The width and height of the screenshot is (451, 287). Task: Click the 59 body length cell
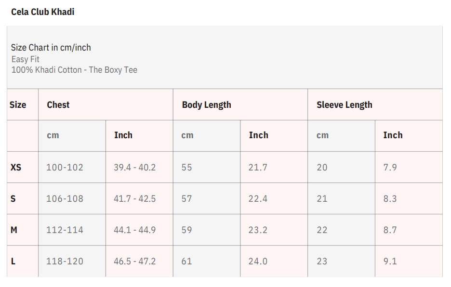[186, 230]
